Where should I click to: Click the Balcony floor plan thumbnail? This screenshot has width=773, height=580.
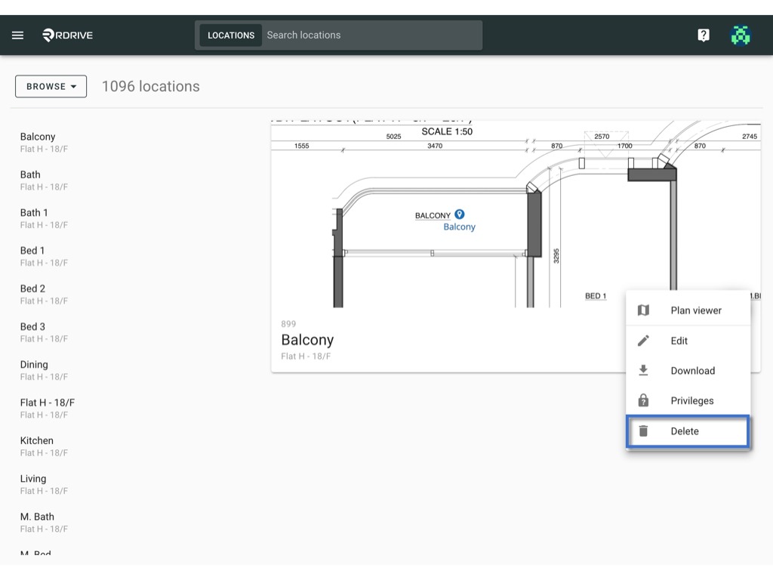[x=516, y=214]
